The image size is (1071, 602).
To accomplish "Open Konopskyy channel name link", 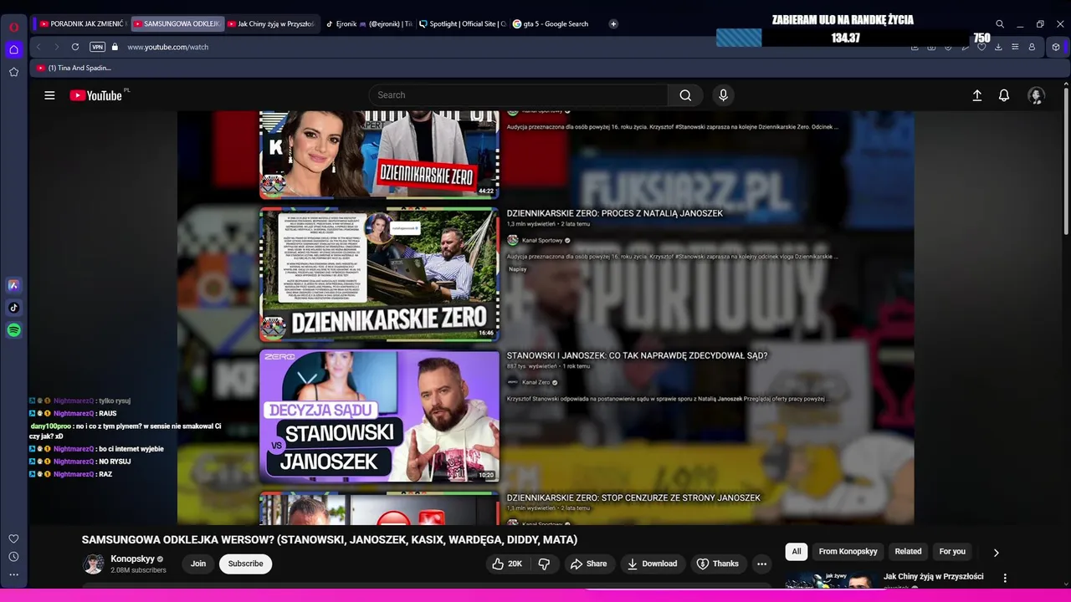I will coord(133,559).
